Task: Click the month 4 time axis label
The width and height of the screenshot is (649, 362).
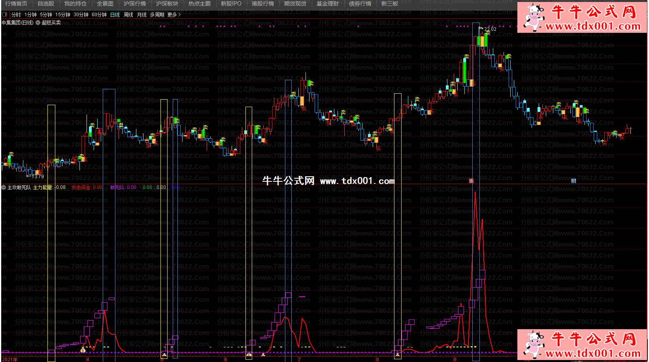Action: [88, 359]
